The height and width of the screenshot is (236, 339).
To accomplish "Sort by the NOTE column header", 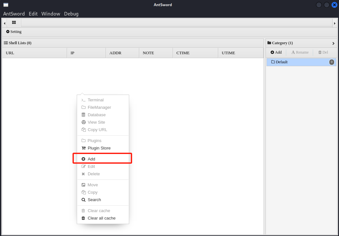I will [156, 53].
